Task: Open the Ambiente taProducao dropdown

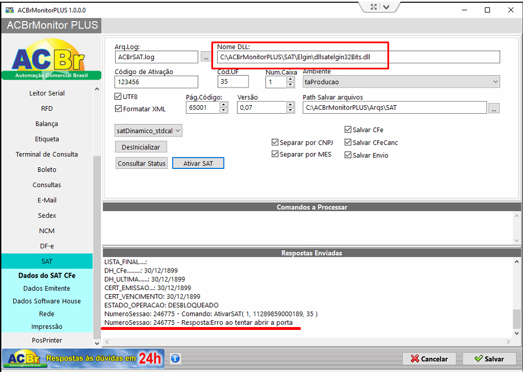Action: (401, 82)
